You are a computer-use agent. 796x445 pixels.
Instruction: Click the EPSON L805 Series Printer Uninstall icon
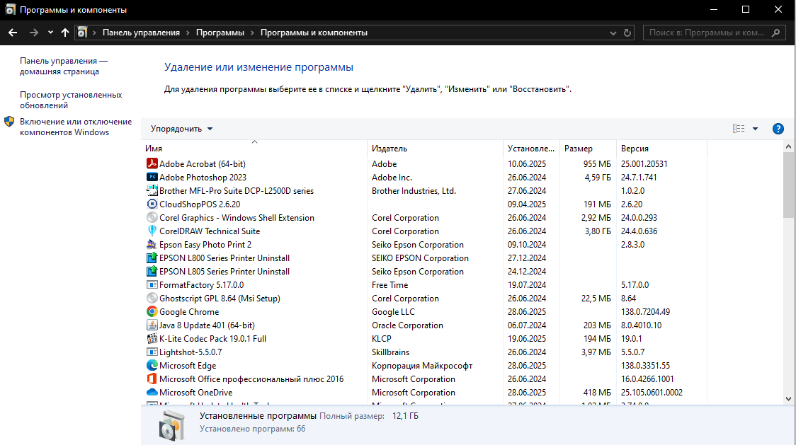tap(152, 271)
